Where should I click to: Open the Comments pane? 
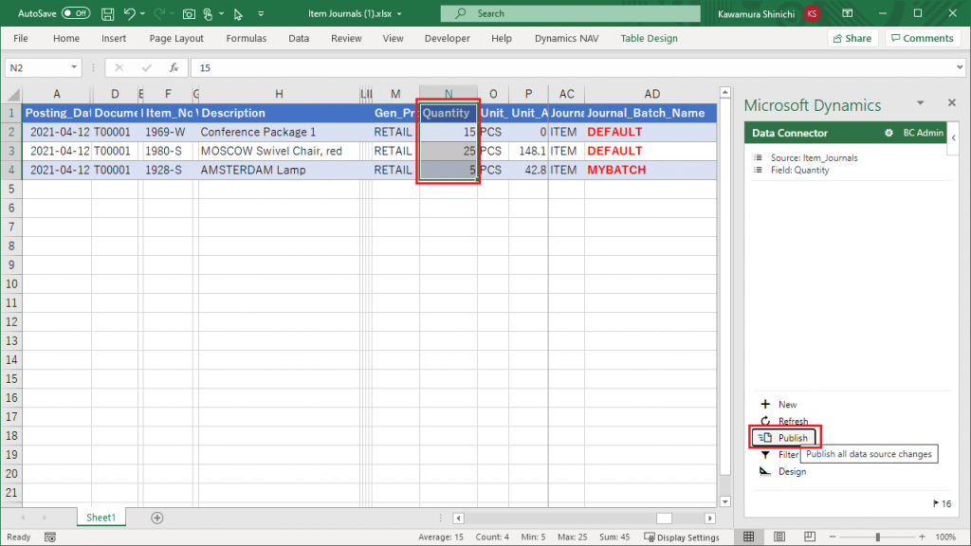(923, 38)
